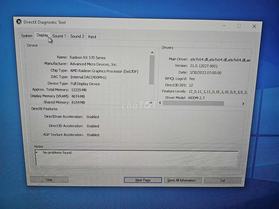Go to the Input tab
The height and width of the screenshot is (209, 279).
[x=92, y=37]
